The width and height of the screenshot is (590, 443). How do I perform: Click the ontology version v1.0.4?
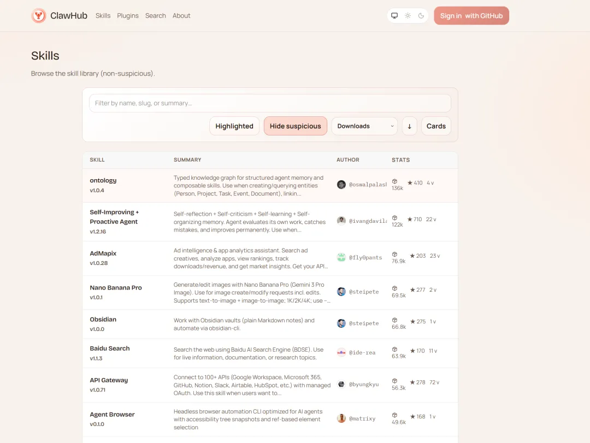pos(97,191)
